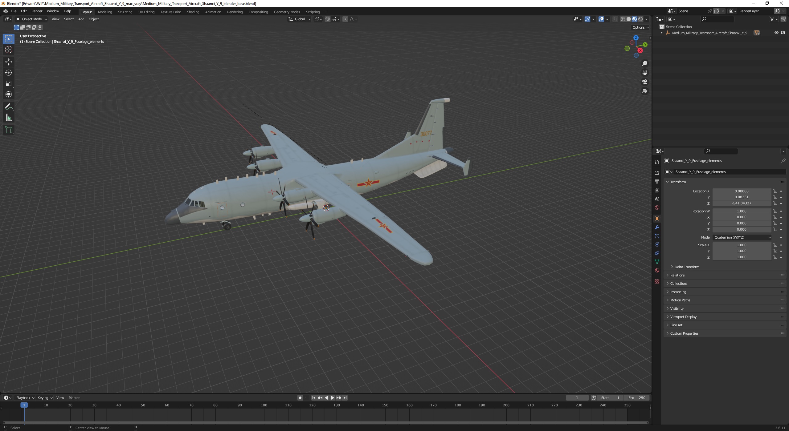
Task: Switch to rendered viewport shading
Action: pyautogui.click(x=640, y=19)
